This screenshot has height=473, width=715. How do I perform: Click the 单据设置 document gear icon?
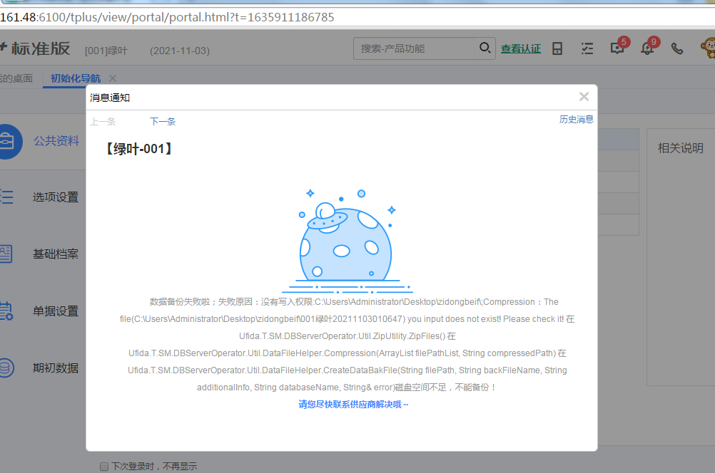point(6,311)
